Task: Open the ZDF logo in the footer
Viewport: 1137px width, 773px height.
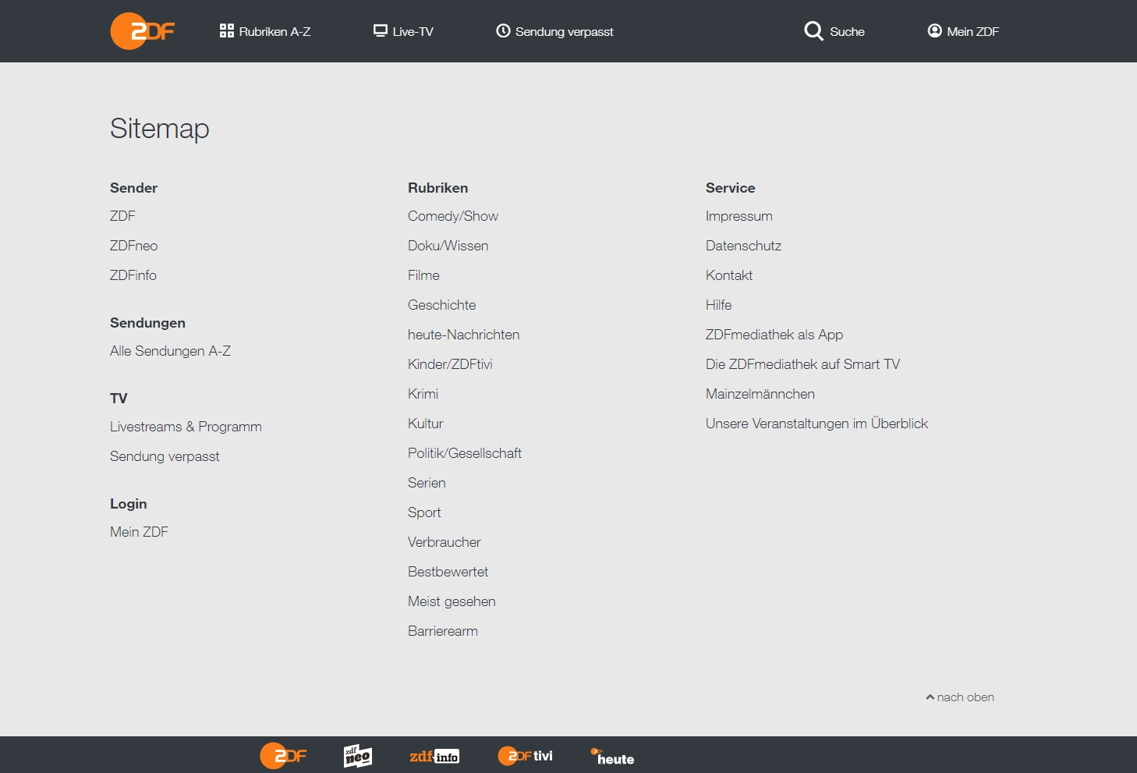Action: click(283, 756)
